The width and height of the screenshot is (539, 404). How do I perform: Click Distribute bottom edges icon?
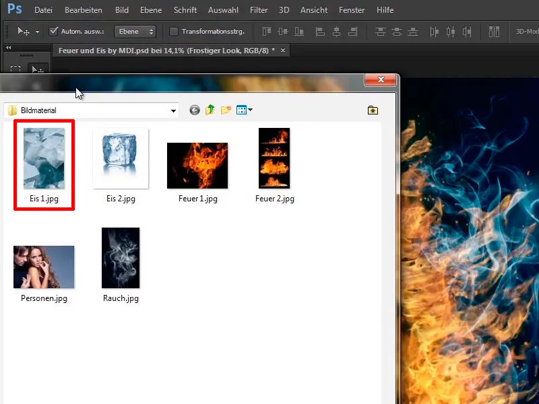(x=412, y=32)
